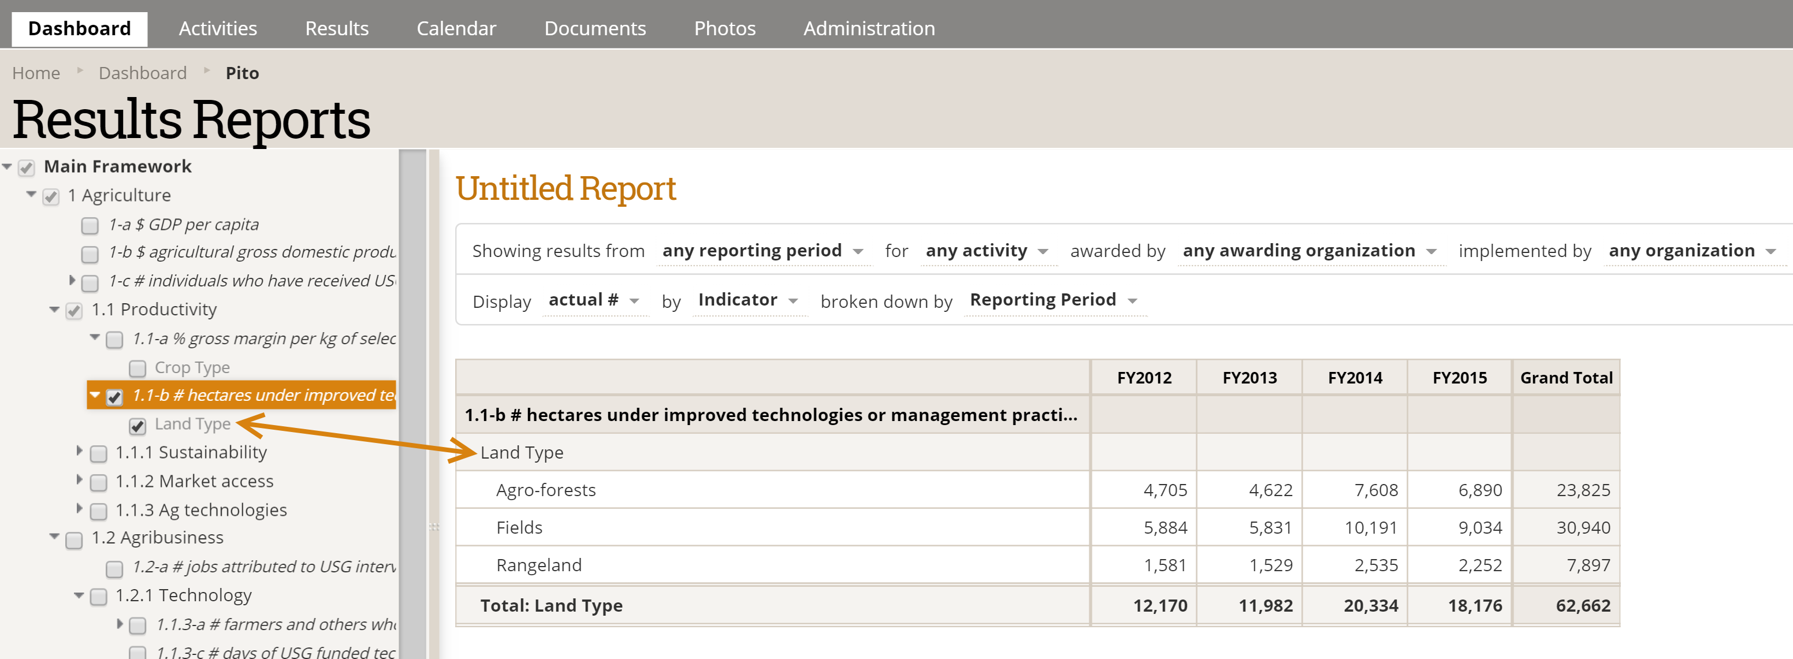Go to Home breadcrumb link

(x=36, y=73)
